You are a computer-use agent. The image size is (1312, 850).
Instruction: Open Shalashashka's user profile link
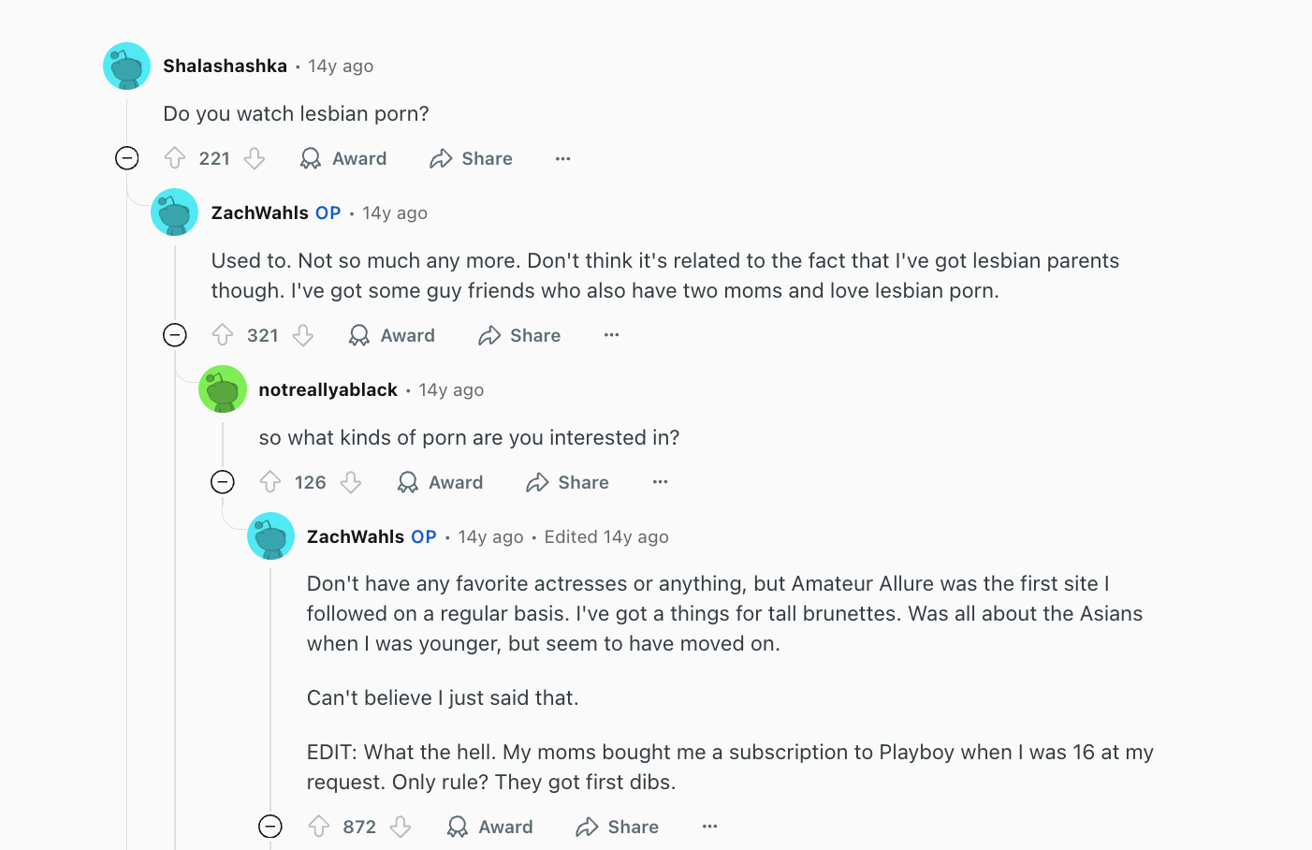coord(225,66)
